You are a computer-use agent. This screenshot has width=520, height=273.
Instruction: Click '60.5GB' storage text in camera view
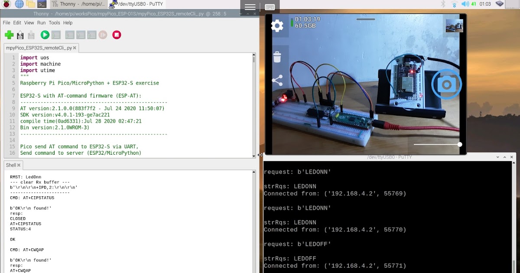(305, 26)
